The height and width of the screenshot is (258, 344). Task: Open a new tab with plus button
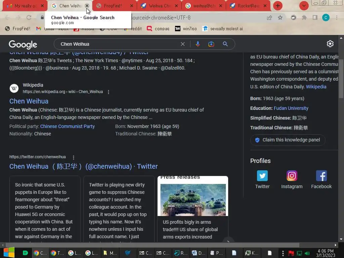[x=278, y=6]
